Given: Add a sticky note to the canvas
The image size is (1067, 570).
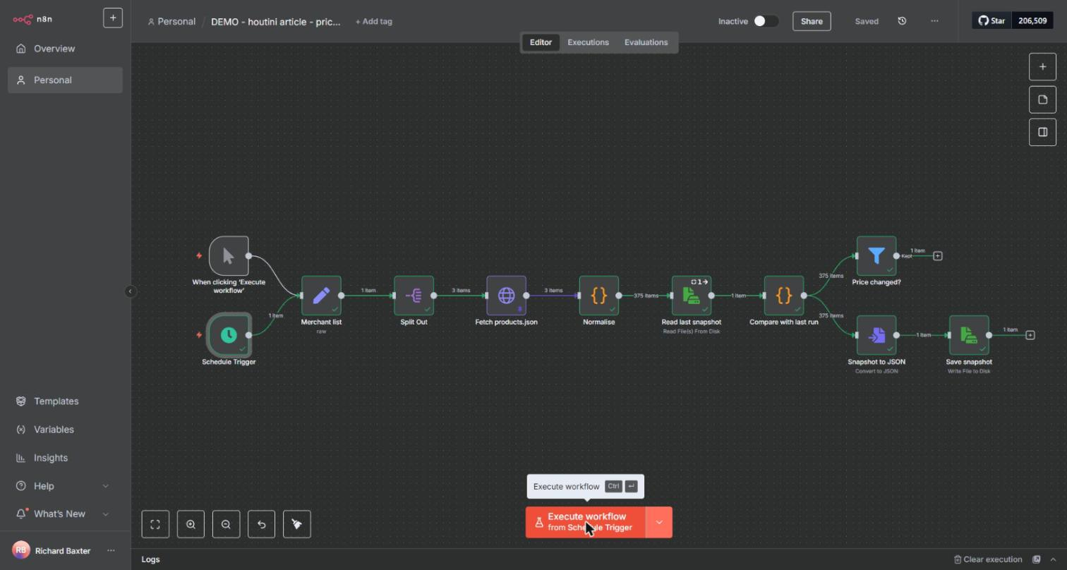Looking at the screenshot, I should pyautogui.click(x=1042, y=99).
